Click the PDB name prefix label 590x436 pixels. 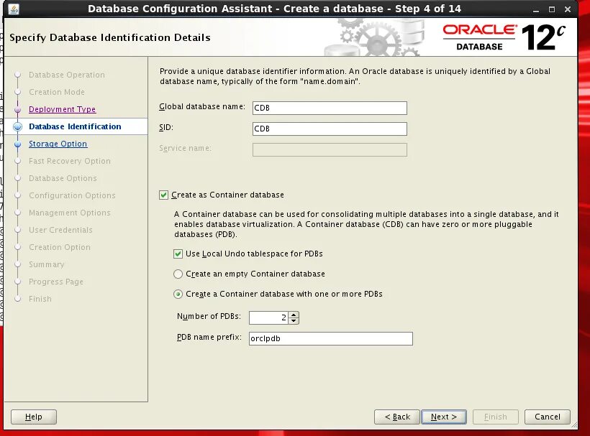pos(209,337)
